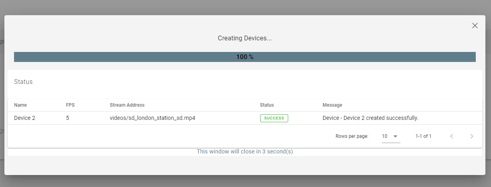The height and width of the screenshot is (187, 491).
Task: Click the Name column header
Action: (x=20, y=105)
